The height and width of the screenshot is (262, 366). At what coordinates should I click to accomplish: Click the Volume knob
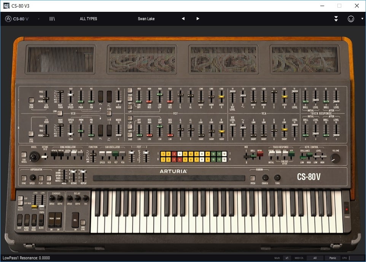coord(336,158)
